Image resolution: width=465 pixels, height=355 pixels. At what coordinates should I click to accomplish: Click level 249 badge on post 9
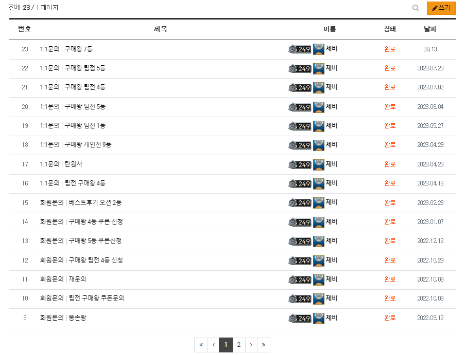300,318
